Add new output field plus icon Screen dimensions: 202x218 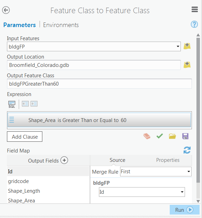click(64, 160)
